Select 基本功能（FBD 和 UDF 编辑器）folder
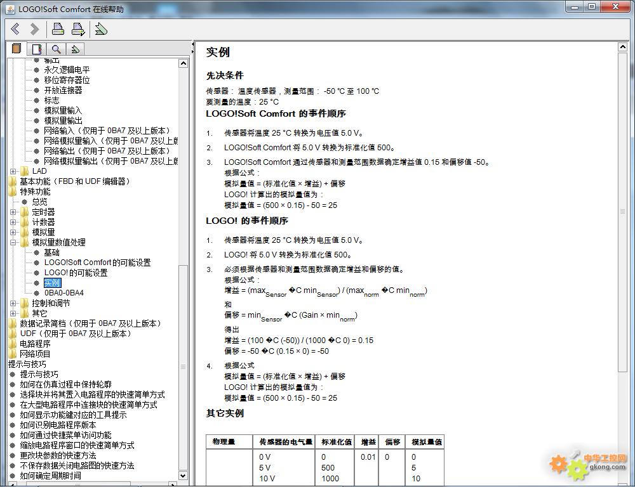The width and height of the screenshot is (635, 487). pos(76,181)
